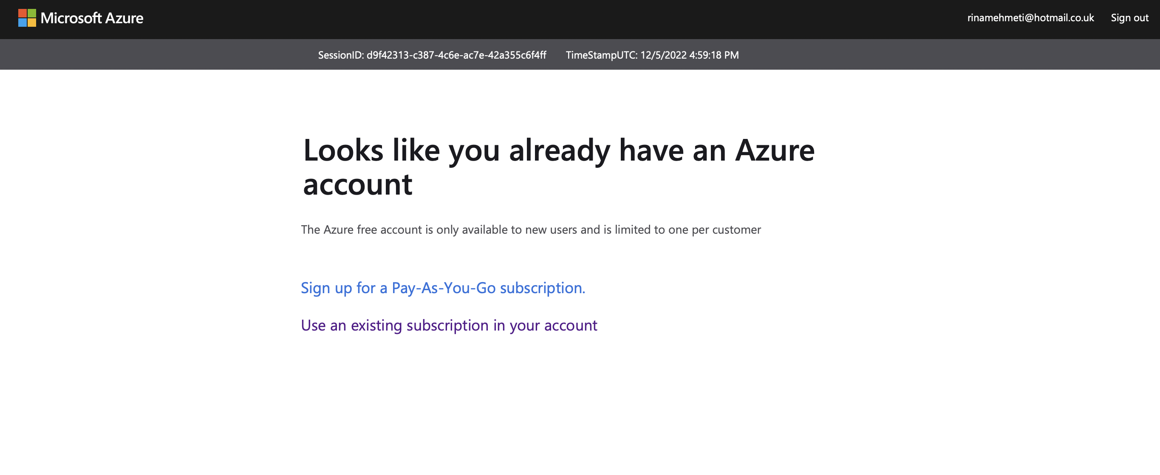Click the 12/5/2022 4:59:18 PM timestamp value
Screen dimensions: 1160x475
click(x=689, y=55)
